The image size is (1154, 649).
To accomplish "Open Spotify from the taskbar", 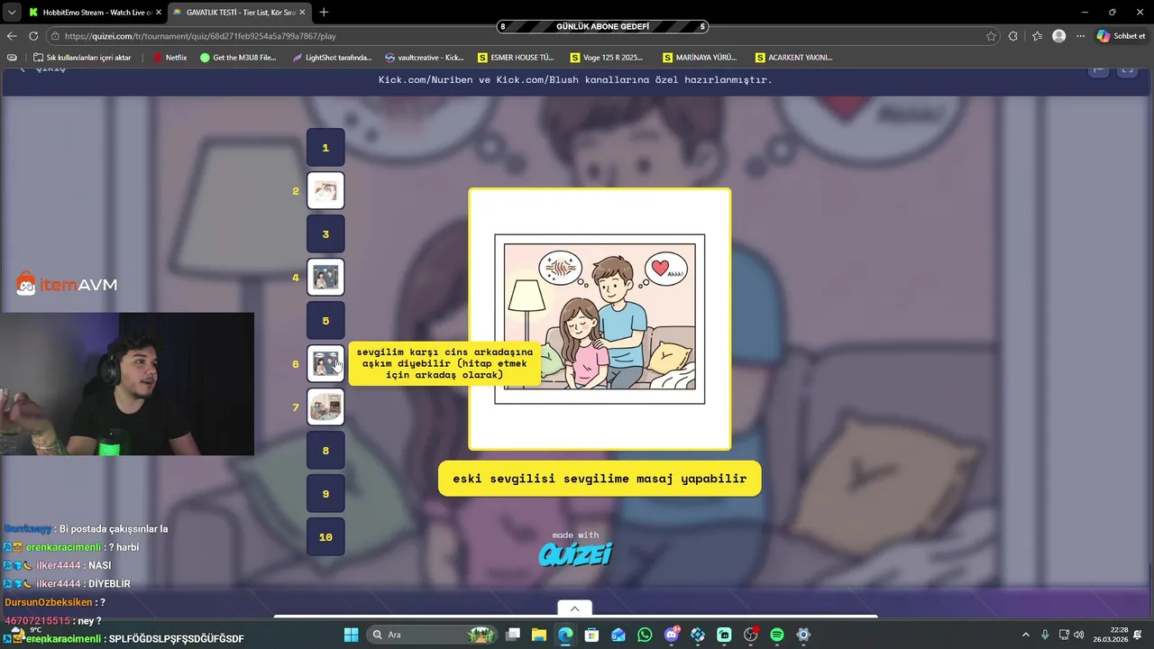I will point(777,635).
